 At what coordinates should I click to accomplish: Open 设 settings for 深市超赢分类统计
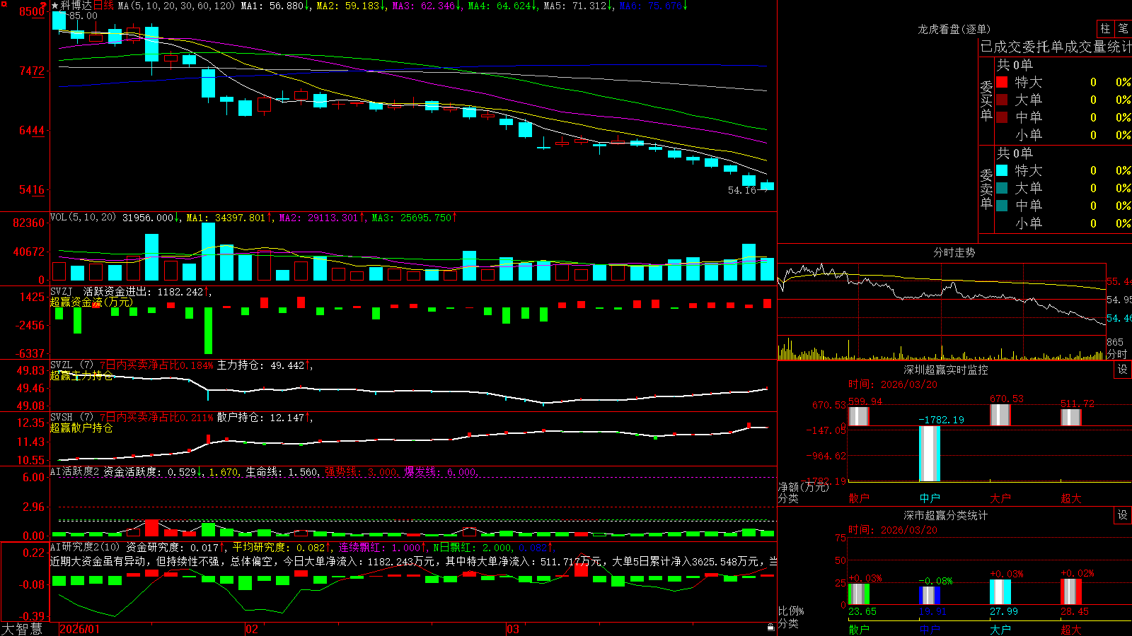click(1123, 515)
